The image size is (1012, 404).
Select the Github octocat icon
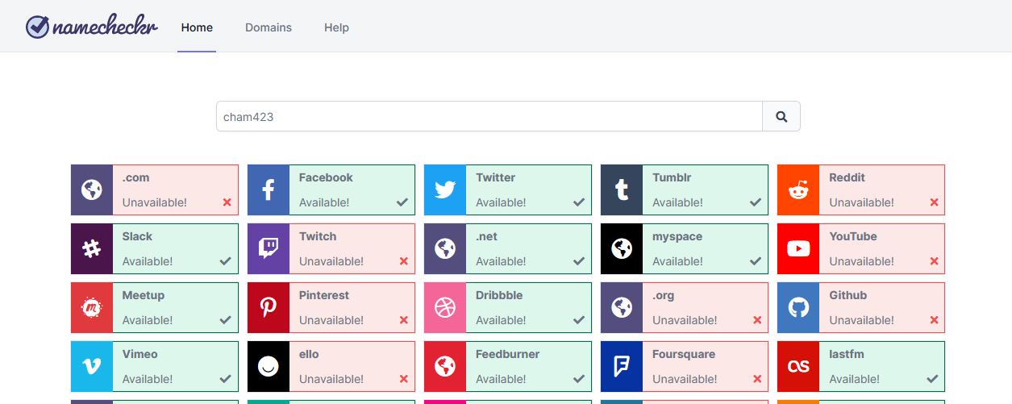coord(798,308)
